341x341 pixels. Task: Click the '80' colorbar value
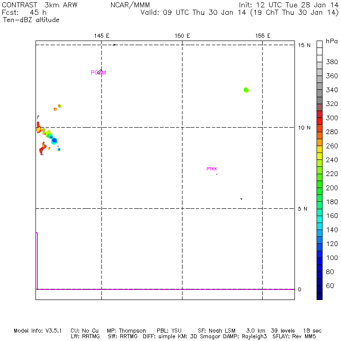330,271
